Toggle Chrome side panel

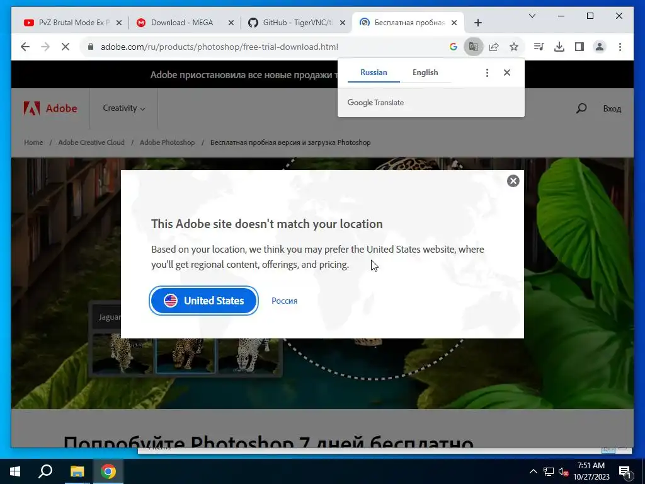579,47
